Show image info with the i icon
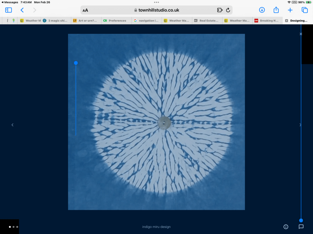This screenshot has height=234, width=313. 286,227
